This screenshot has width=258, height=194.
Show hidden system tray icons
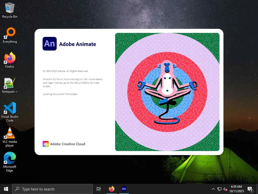click(x=213, y=189)
